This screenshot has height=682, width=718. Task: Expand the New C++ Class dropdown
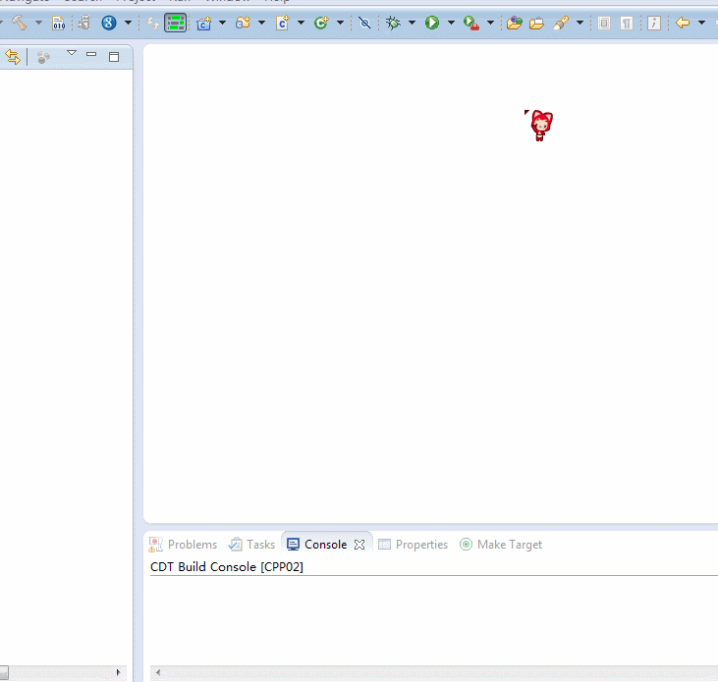pyautogui.click(x=341, y=23)
